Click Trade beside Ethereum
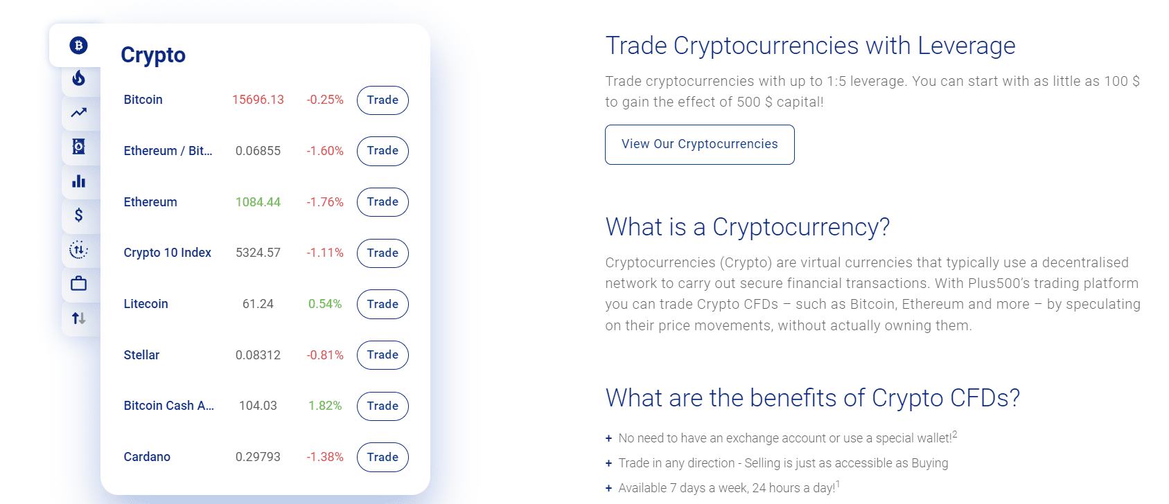The width and height of the screenshot is (1169, 504). tap(382, 202)
